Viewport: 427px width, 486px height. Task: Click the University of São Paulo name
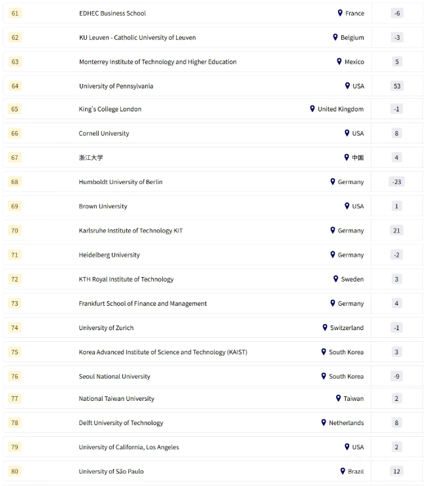point(111,472)
